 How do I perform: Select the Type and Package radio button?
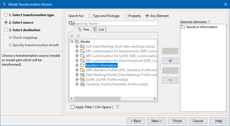tap(90, 16)
